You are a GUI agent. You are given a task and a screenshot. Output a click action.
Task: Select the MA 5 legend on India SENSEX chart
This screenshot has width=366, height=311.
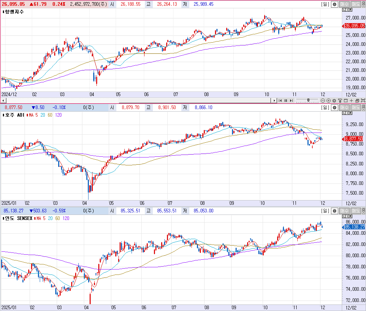pyautogui.click(x=41, y=219)
